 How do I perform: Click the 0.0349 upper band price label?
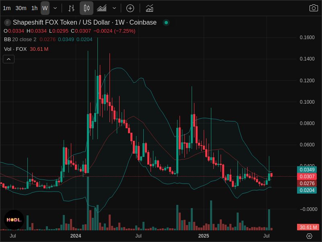pyautogui.click(x=307, y=170)
